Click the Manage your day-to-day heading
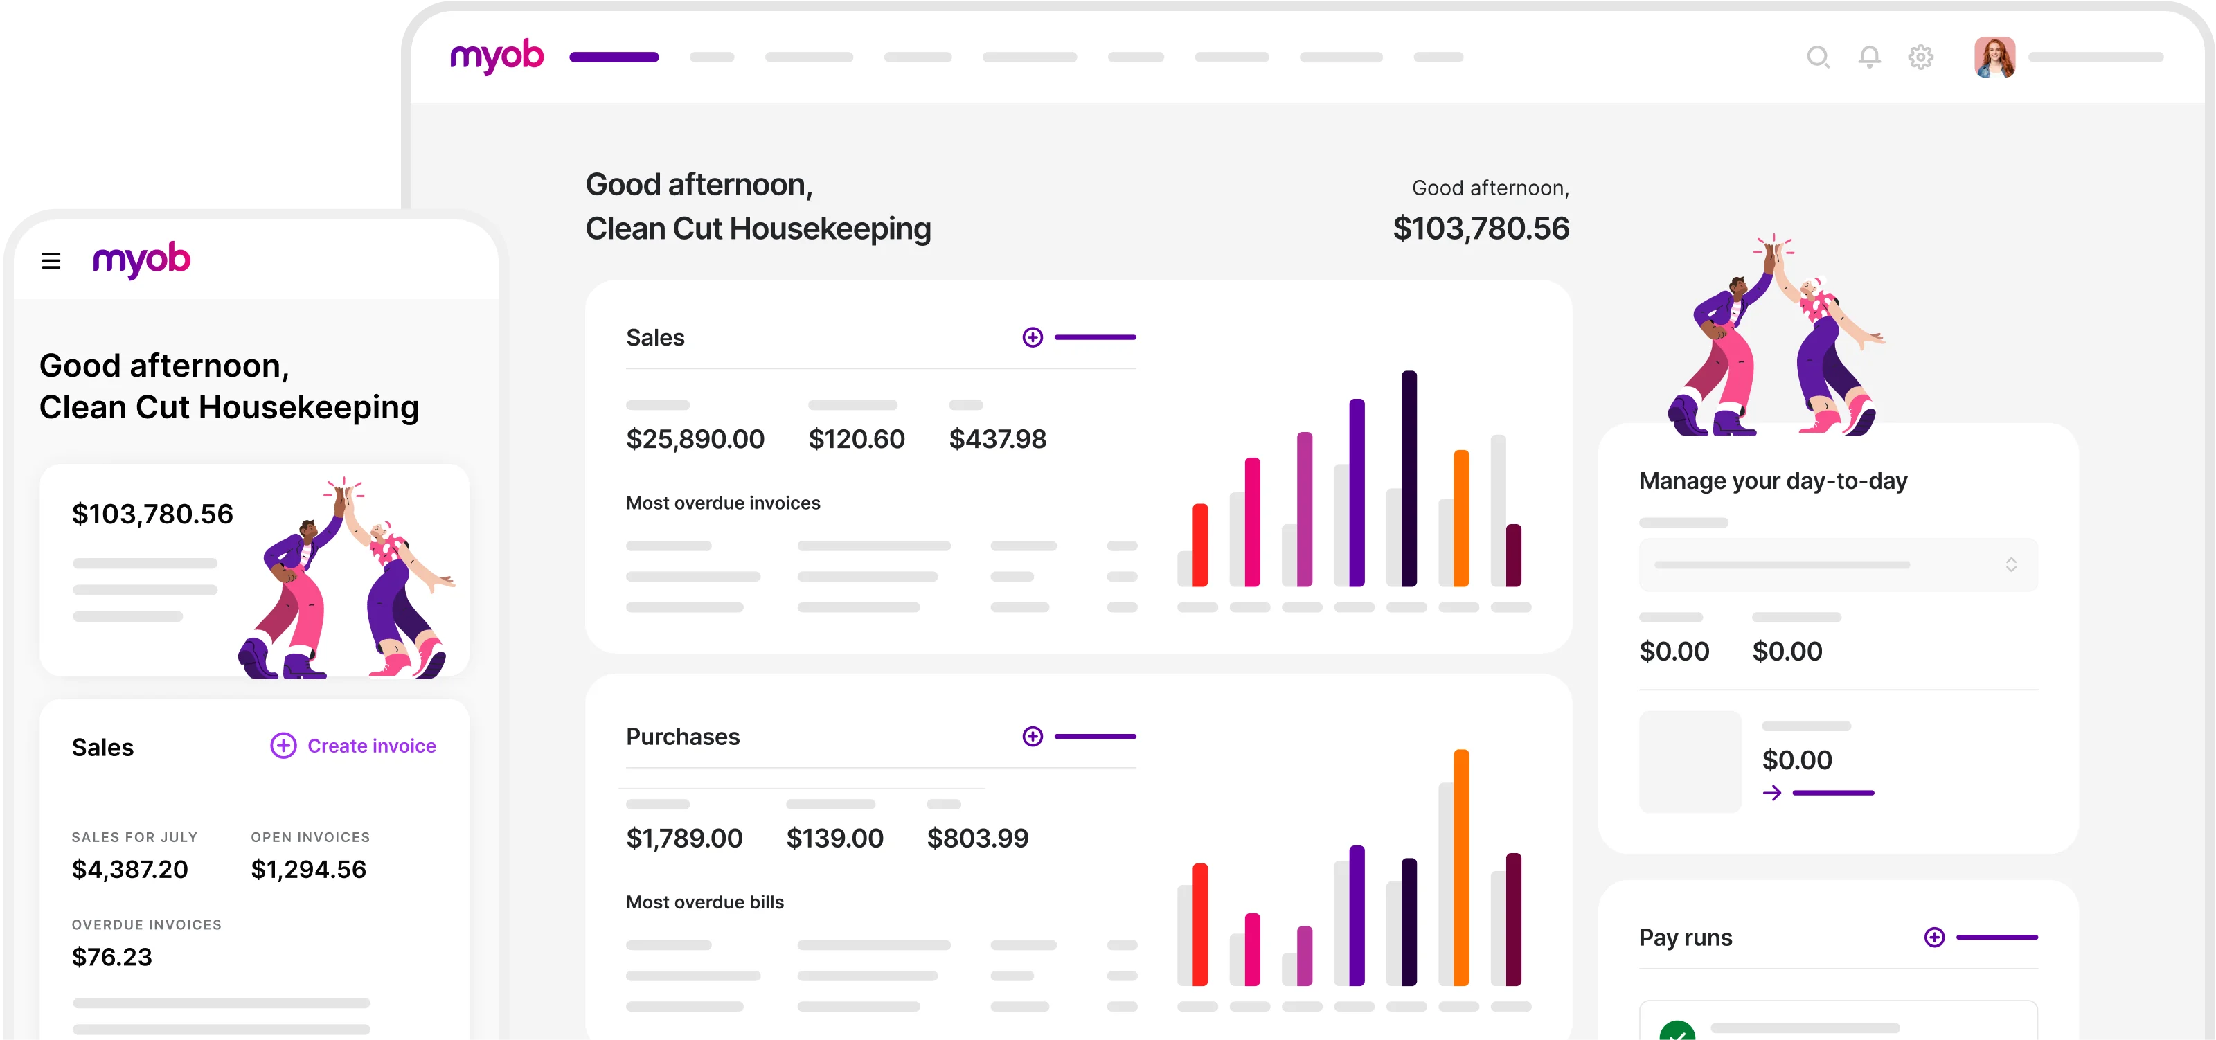This screenshot has height=1040, width=2216. pos(1772,481)
